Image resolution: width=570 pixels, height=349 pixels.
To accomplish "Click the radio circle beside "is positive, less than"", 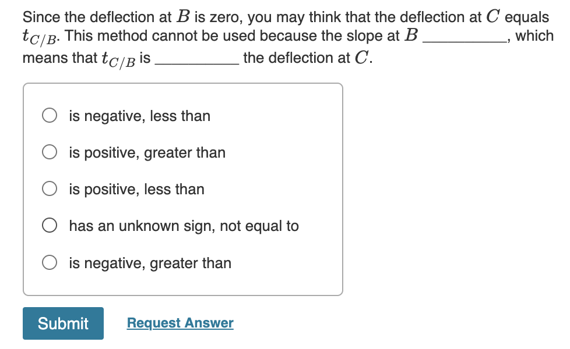I will click(50, 188).
